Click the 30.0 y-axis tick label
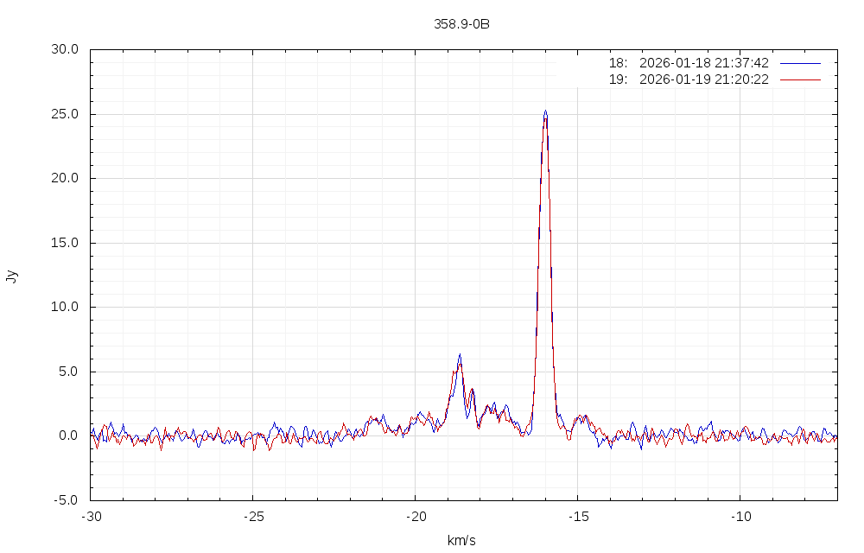864x553 pixels. pyautogui.click(x=64, y=50)
